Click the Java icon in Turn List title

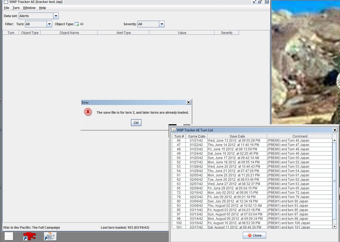point(174,130)
